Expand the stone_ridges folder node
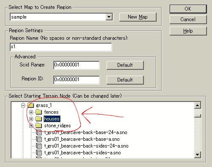Screen dimensions: 212x167 31,126
